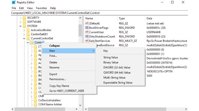
Task: Click values pane scroll right arrow
Action: pos(186,109)
